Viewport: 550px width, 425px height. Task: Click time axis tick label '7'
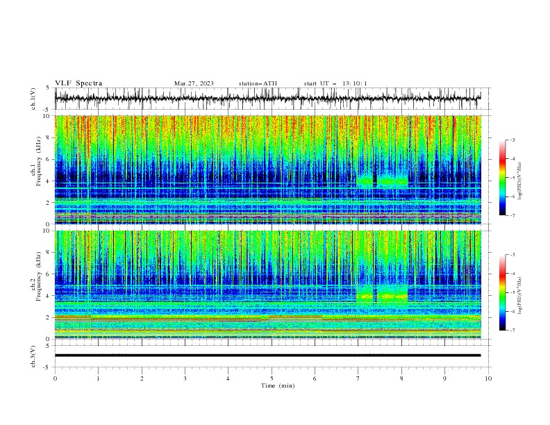(358, 378)
